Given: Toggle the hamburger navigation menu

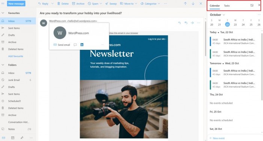Looking at the screenshot, I should [x=3, y=3].
